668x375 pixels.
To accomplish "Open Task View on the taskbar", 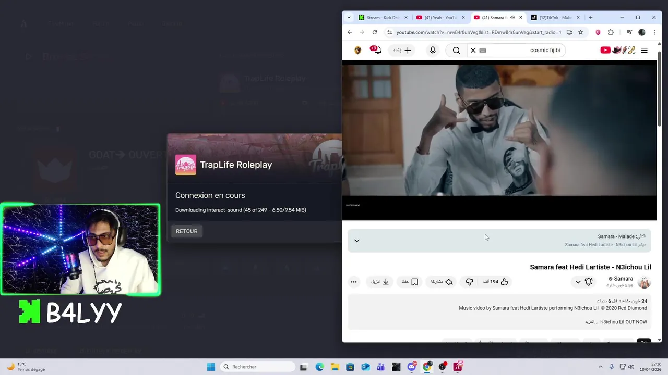I will [x=304, y=367].
